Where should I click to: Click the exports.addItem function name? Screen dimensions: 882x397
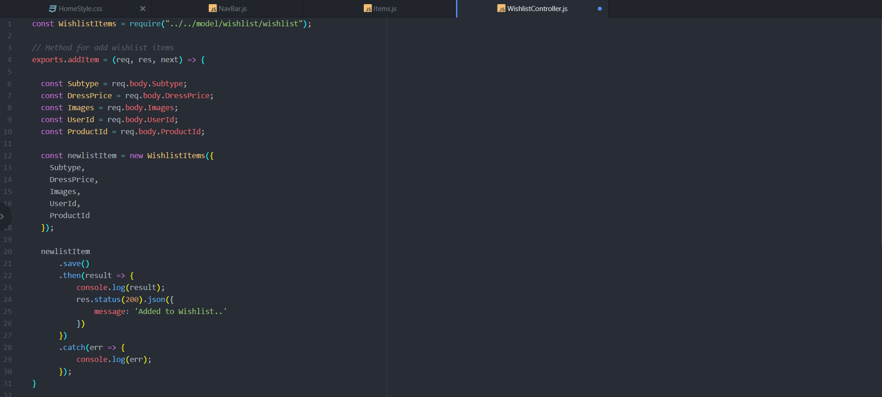[83, 60]
